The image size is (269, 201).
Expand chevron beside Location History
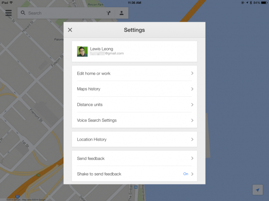click(x=192, y=139)
